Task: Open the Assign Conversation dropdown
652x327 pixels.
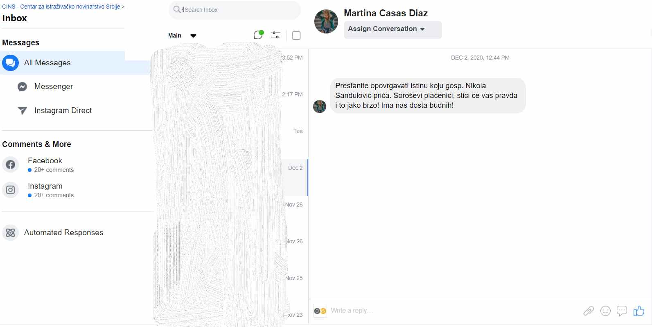Action: click(392, 29)
